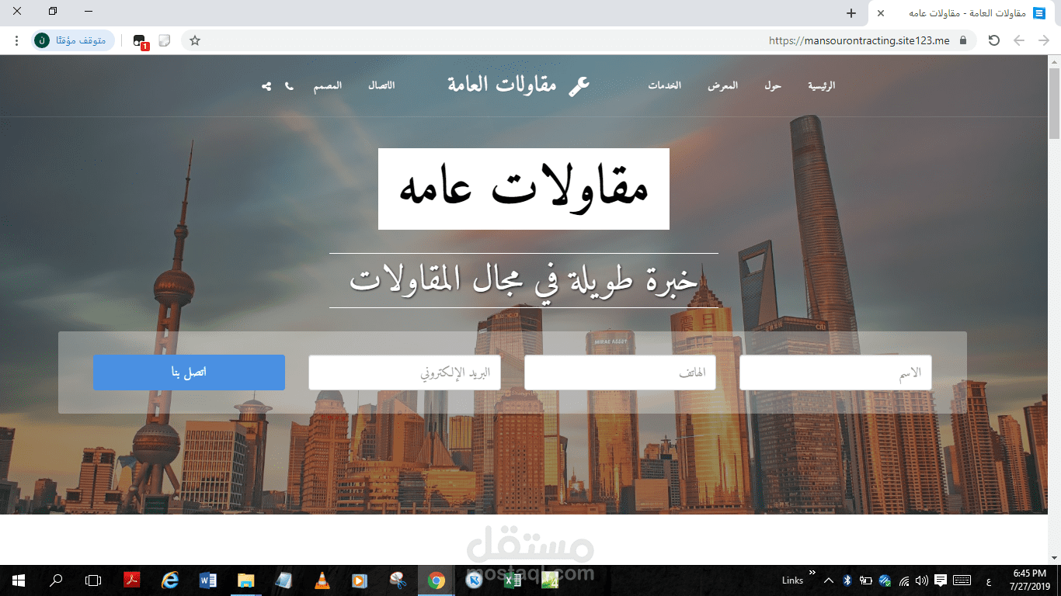Click the volume speaker tray icon
1061x596 pixels.
pos(922,580)
